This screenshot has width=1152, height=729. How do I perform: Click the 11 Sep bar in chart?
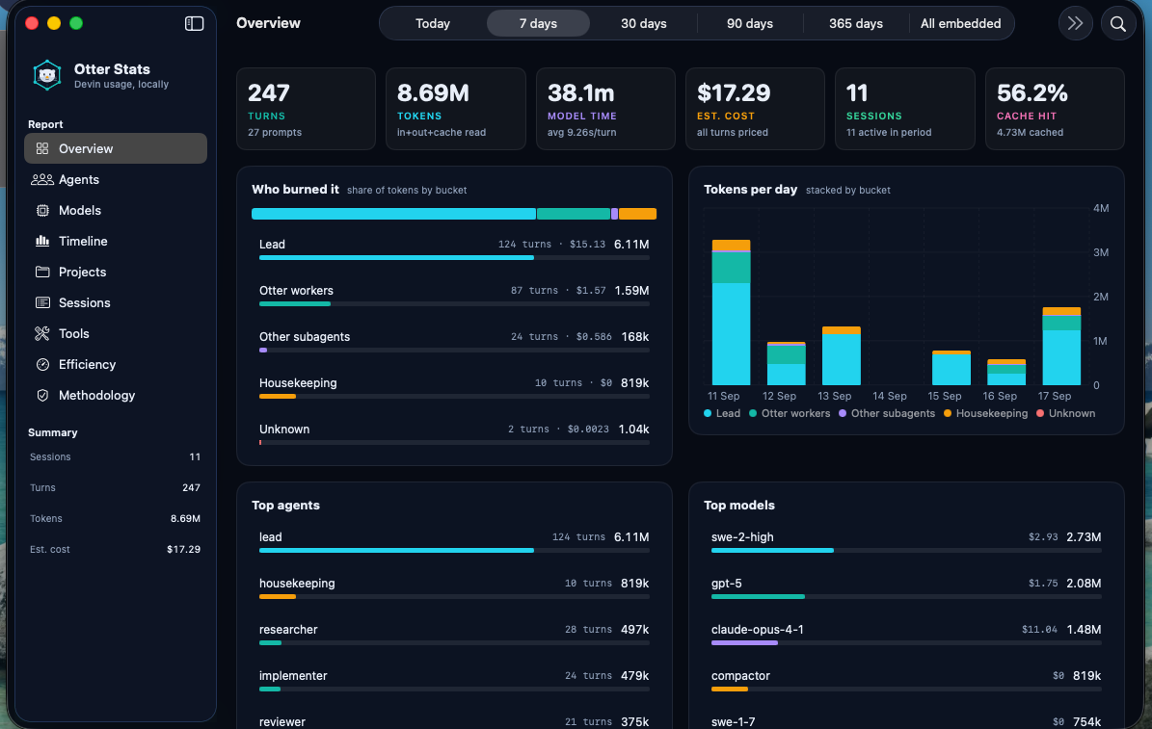731,312
